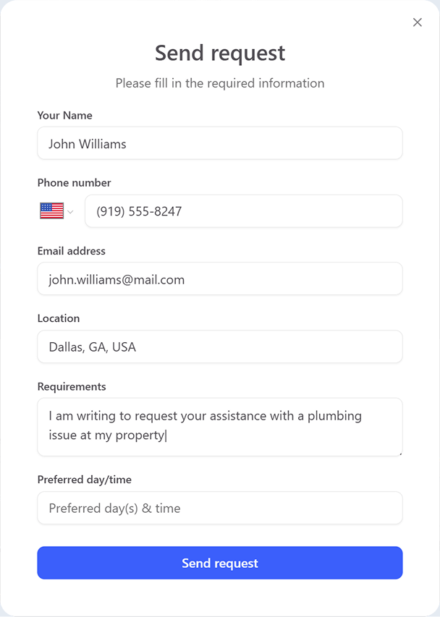Click the Your Name label
This screenshot has height=617, width=440.
point(64,115)
